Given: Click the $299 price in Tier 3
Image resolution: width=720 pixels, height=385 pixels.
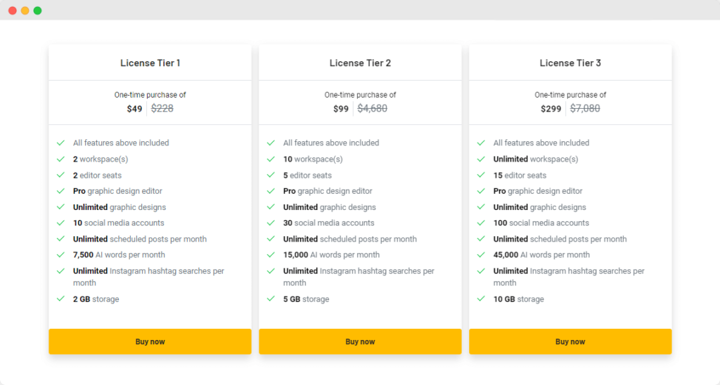Looking at the screenshot, I should click(551, 109).
